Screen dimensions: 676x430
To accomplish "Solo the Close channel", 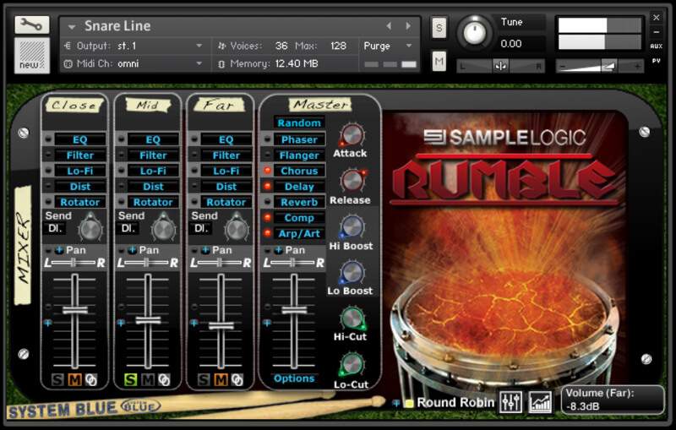I will [x=57, y=379].
